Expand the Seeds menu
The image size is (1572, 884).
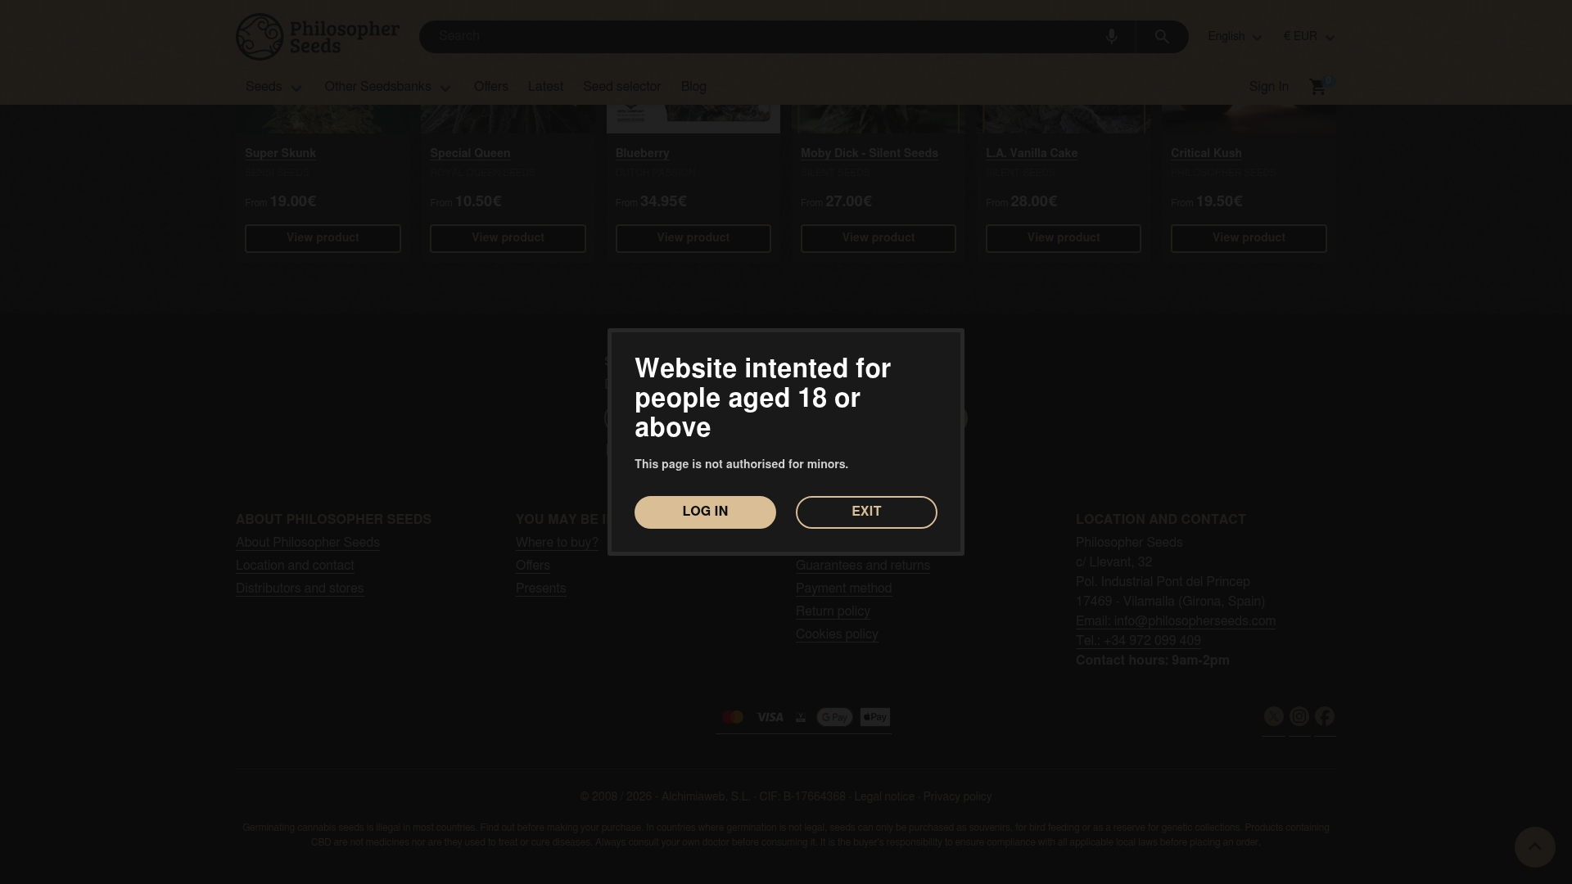[x=273, y=87]
